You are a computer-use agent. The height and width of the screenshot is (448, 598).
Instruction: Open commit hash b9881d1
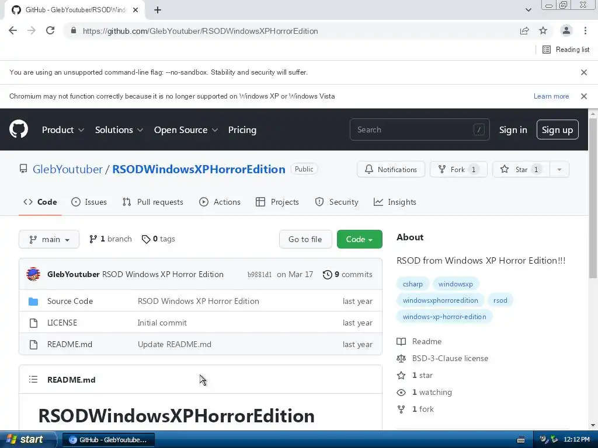click(x=259, y=274)
